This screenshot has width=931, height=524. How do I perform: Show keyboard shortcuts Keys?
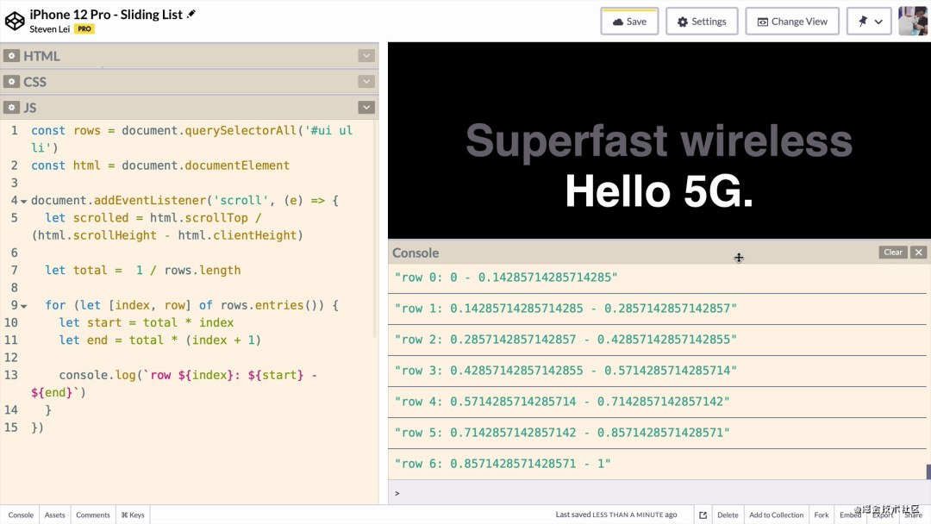tap(133, 515)
